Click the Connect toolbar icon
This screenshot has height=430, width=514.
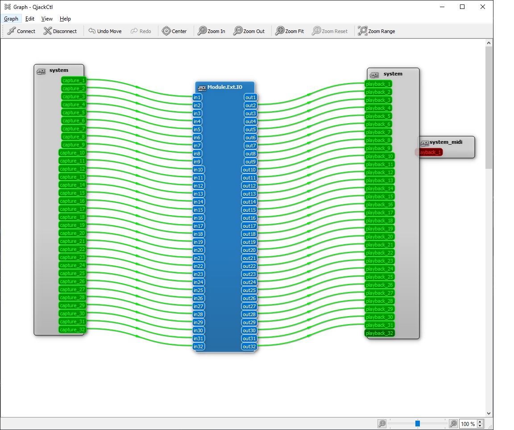point(12,31)
